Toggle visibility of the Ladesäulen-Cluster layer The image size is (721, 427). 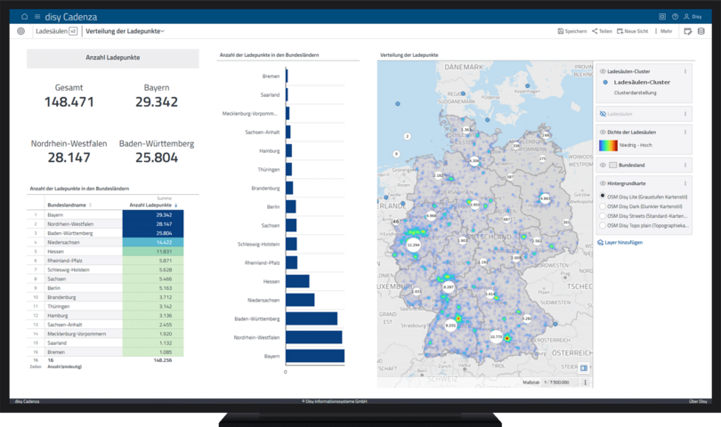[x=603, y=72]
